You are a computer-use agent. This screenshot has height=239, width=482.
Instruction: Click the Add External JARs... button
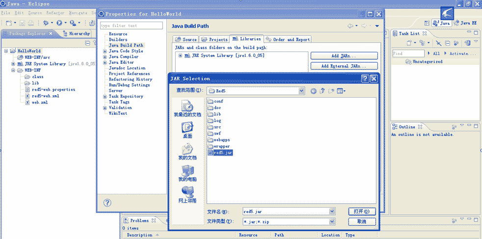(x=344, y=66)
